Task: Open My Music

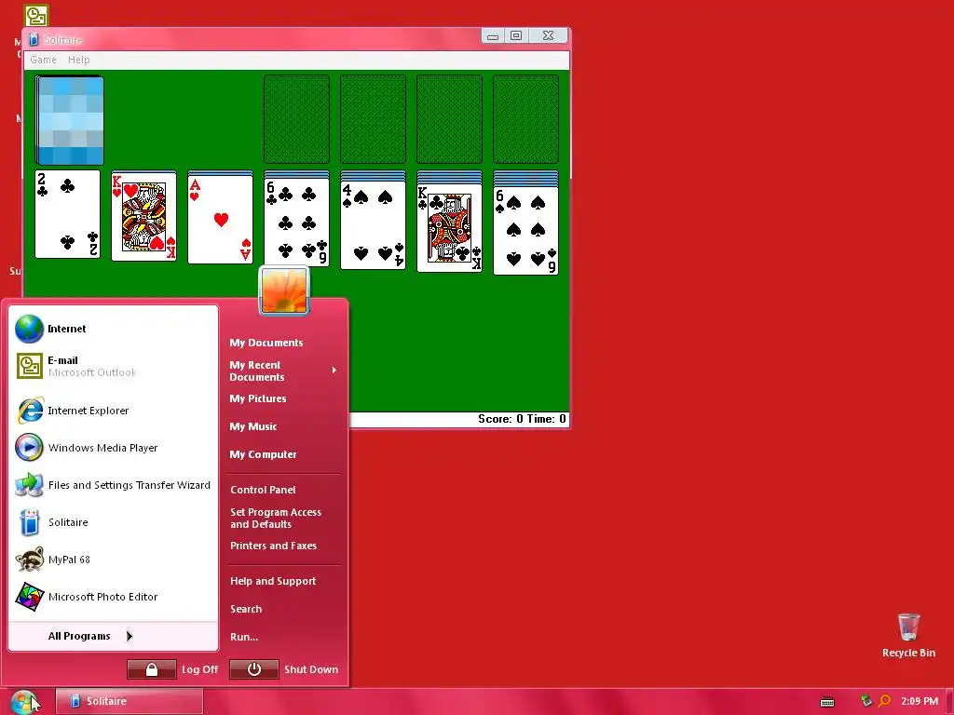Action: pos(253,426)
